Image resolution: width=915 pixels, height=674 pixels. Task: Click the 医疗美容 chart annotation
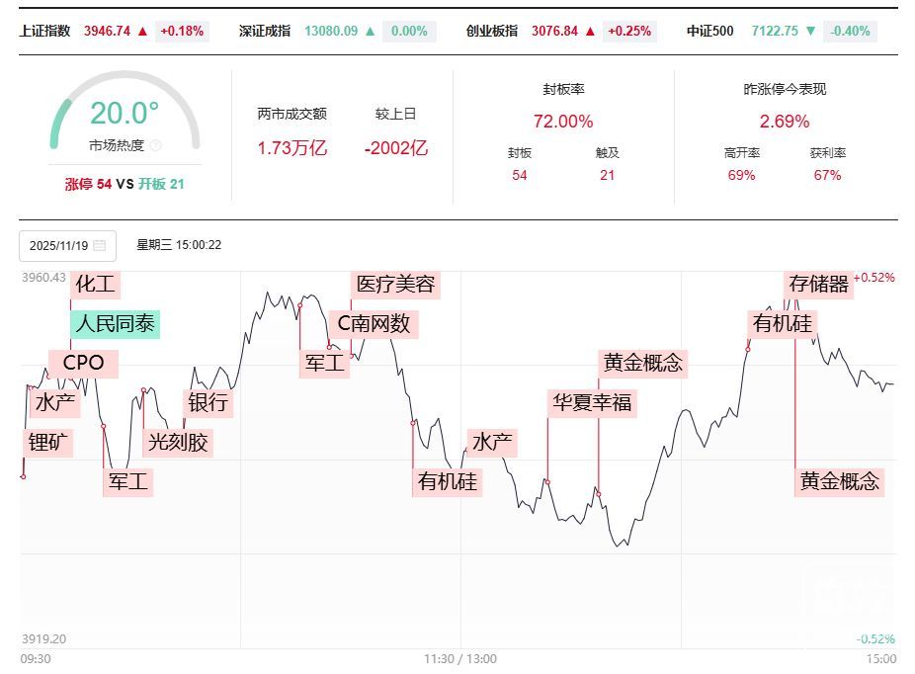tap(395, 285)
